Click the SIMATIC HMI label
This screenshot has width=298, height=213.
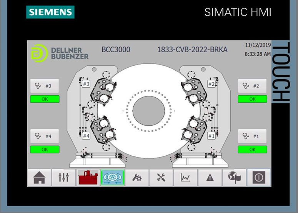click(x=238, y=12)
